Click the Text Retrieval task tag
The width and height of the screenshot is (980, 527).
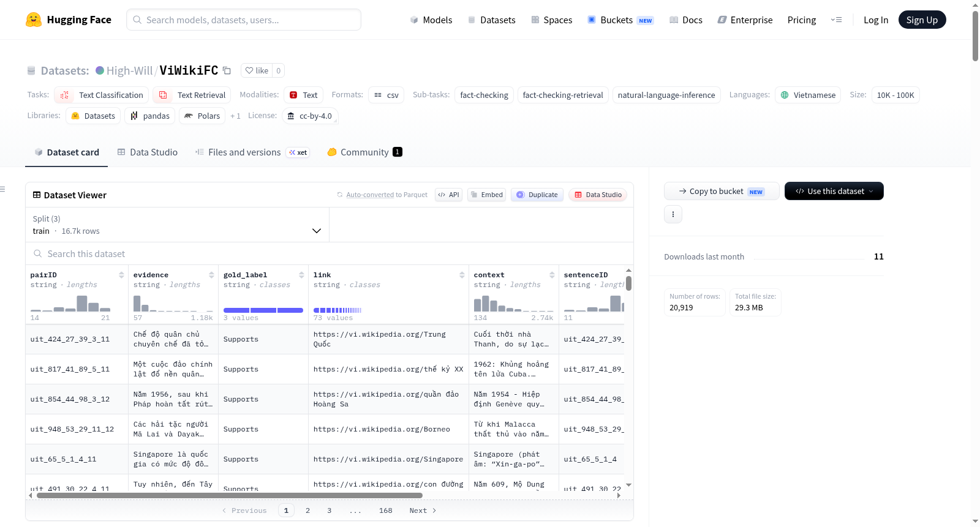tap(192, 95)
